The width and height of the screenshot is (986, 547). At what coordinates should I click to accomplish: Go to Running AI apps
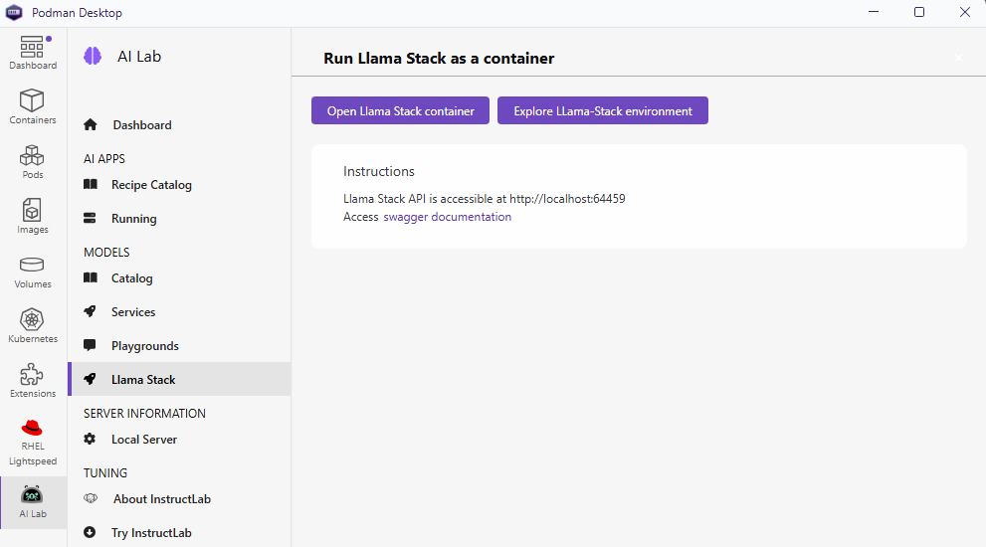tap(133, 219)
